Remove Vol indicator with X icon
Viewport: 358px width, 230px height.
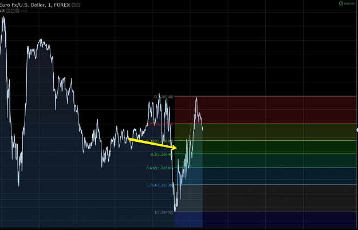[x=17, y=11]
